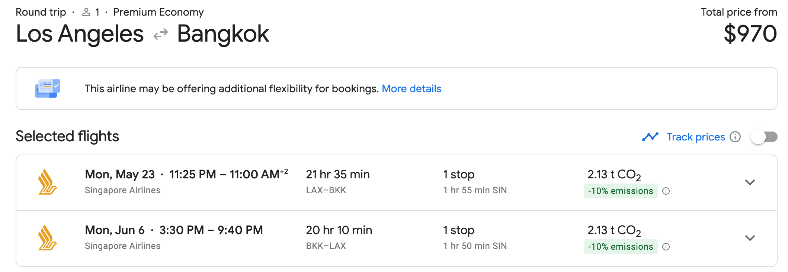Click the Track prices graph icon
This screenshot has height=272, width=788.
click(650, 137)
